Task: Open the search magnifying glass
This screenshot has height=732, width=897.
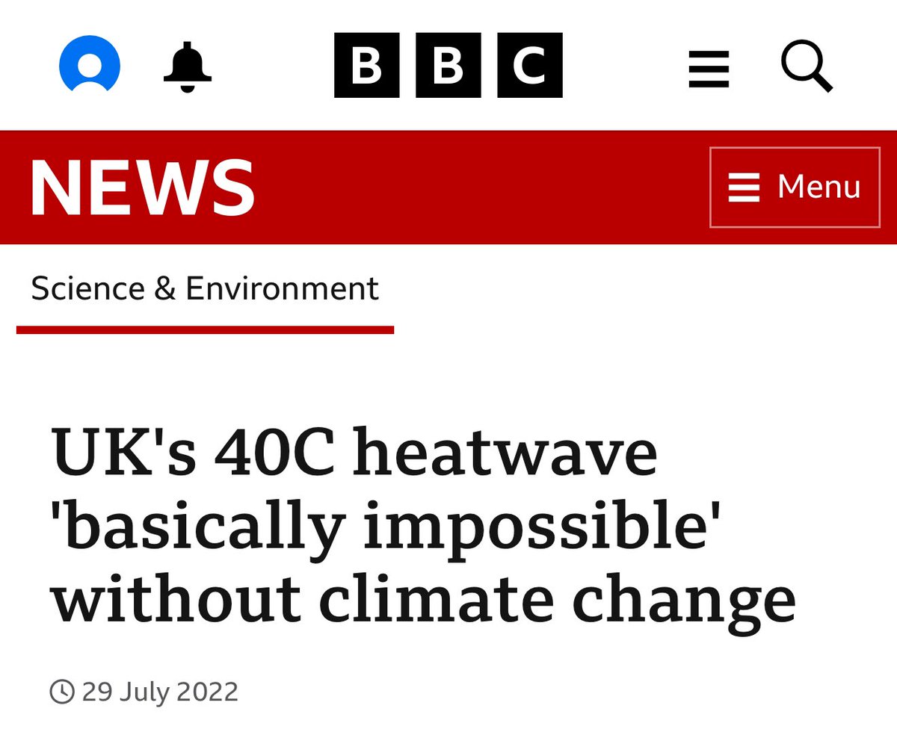Action: click(806, 66)
